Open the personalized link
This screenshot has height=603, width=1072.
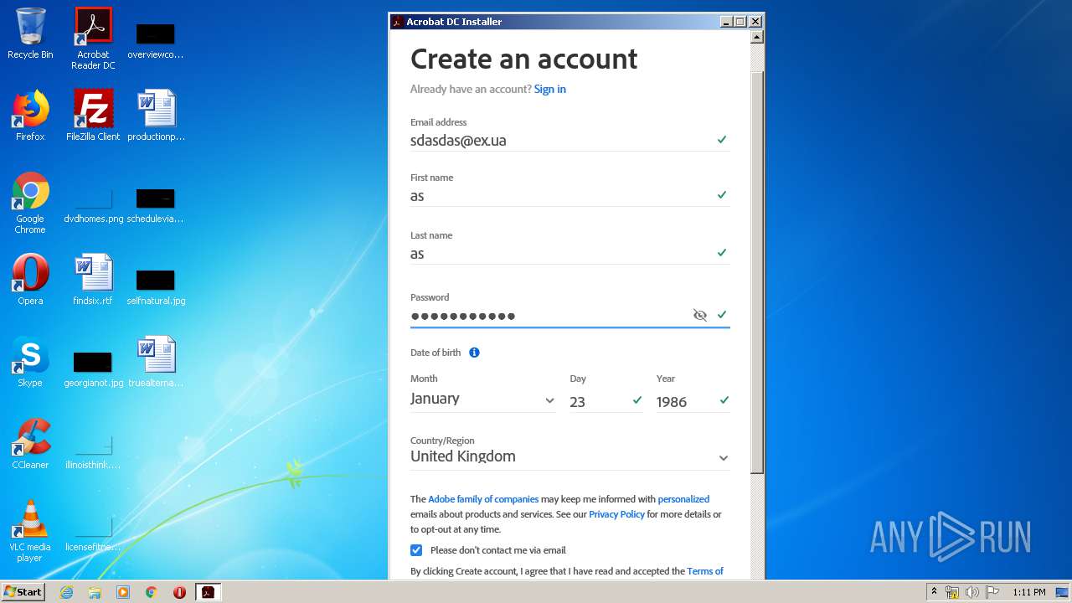coord(683,499)
